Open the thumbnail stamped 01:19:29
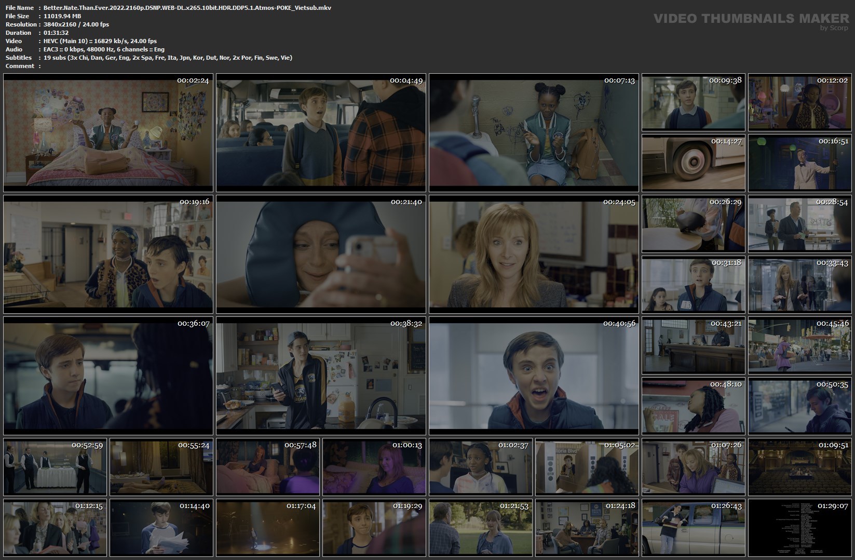Viewport: 855px width, 560px height. [374, 528]
